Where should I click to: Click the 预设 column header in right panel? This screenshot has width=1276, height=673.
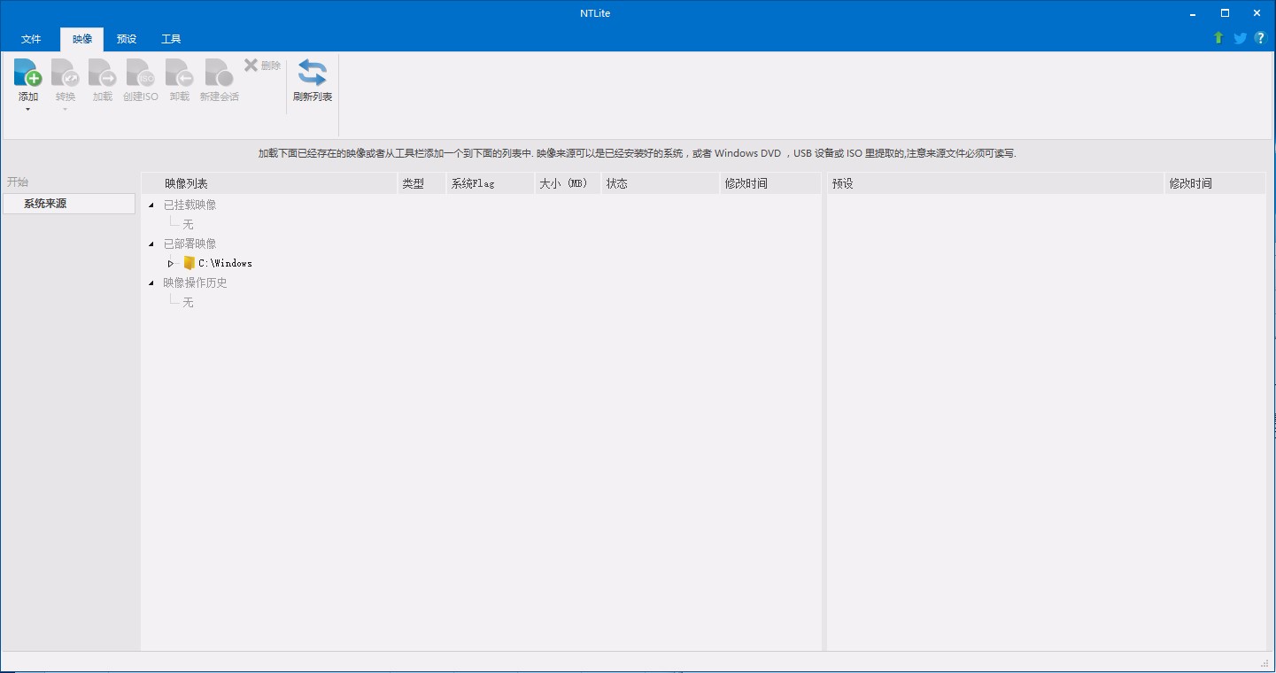pyautogui.click(x=995, y=183)
